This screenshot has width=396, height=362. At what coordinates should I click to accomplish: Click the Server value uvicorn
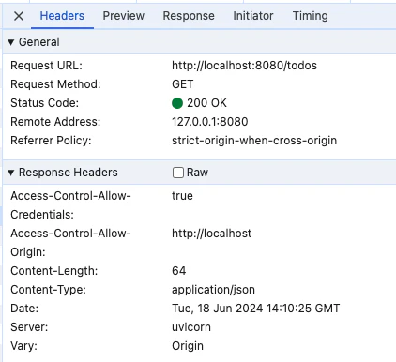191,327
